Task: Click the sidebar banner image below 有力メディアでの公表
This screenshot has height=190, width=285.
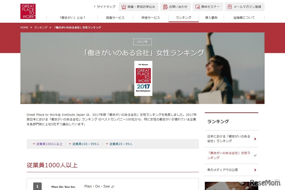Action: click(231, 186)
